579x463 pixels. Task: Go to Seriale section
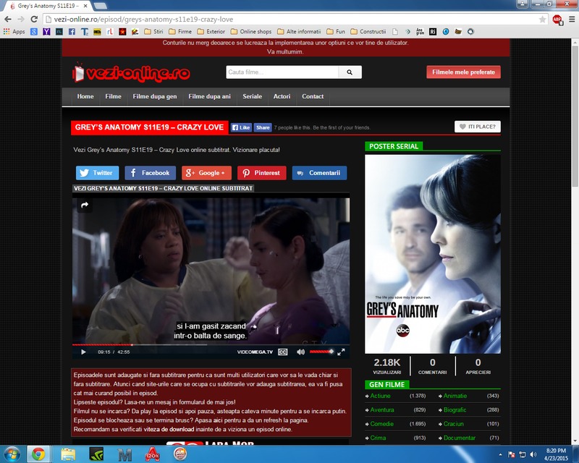252,96
